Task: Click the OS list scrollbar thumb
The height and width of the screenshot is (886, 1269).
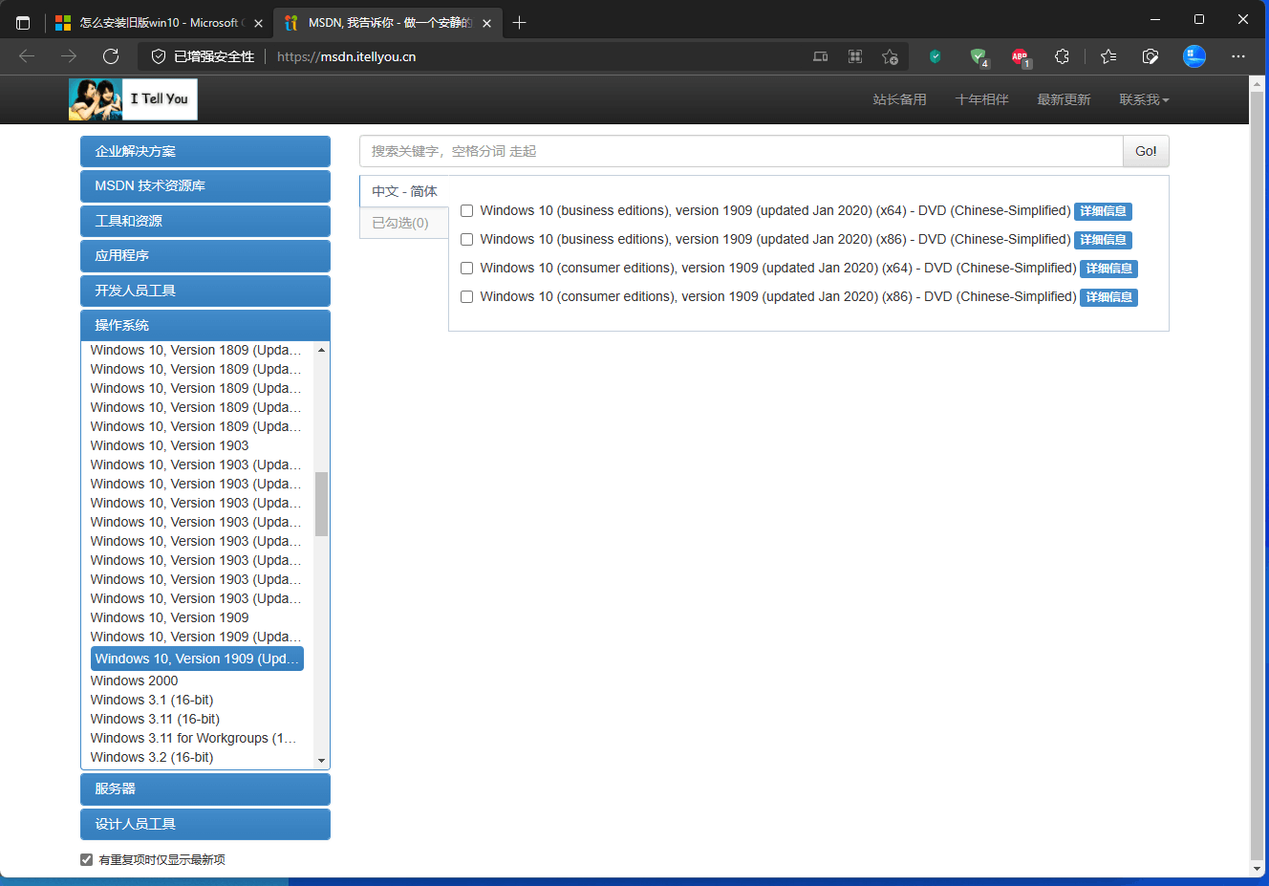Action: pos(321,504)
